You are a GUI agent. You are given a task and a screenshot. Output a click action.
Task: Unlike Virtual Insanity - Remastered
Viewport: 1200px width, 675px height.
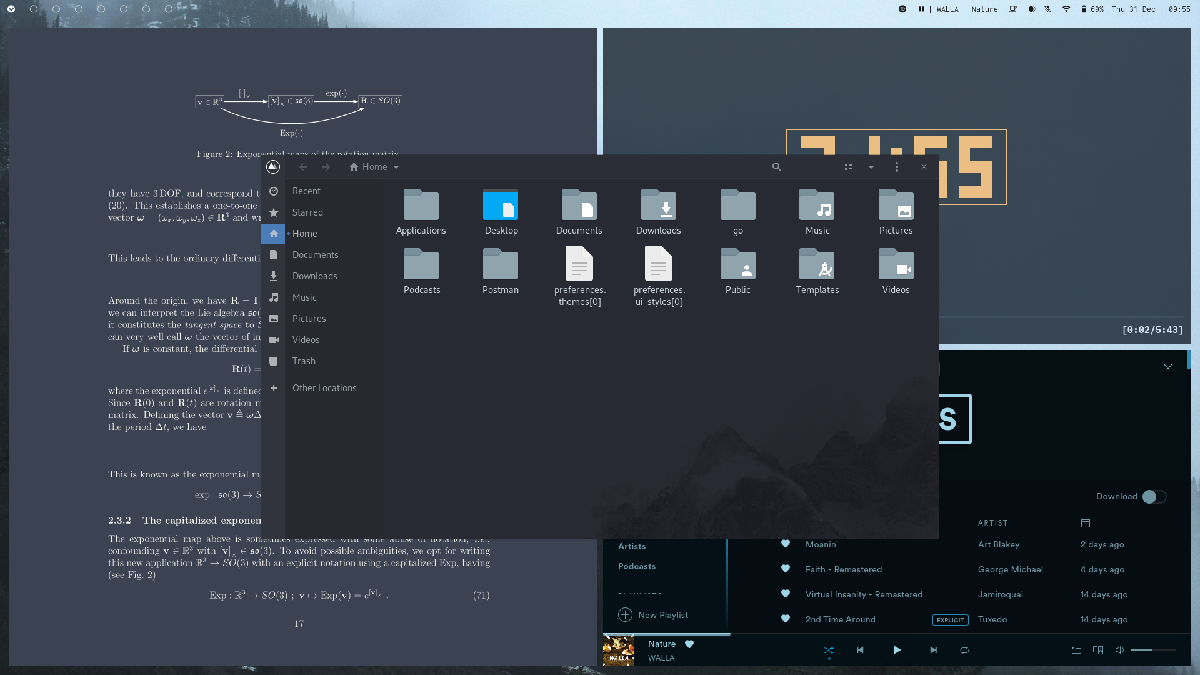[x=786, y=594]
